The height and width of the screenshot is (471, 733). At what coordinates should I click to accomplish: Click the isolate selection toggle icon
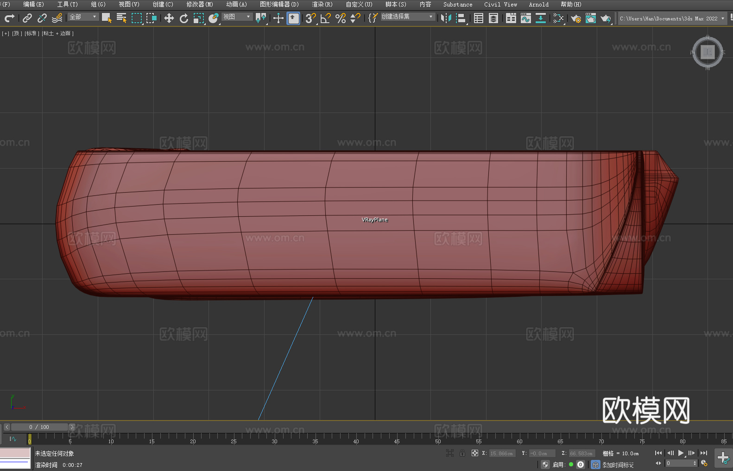coord(449,453)
